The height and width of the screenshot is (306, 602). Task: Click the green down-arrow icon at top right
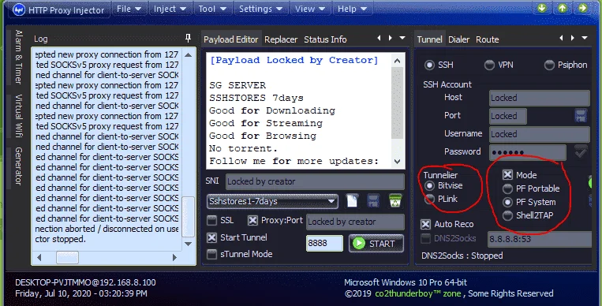[542, 8]
